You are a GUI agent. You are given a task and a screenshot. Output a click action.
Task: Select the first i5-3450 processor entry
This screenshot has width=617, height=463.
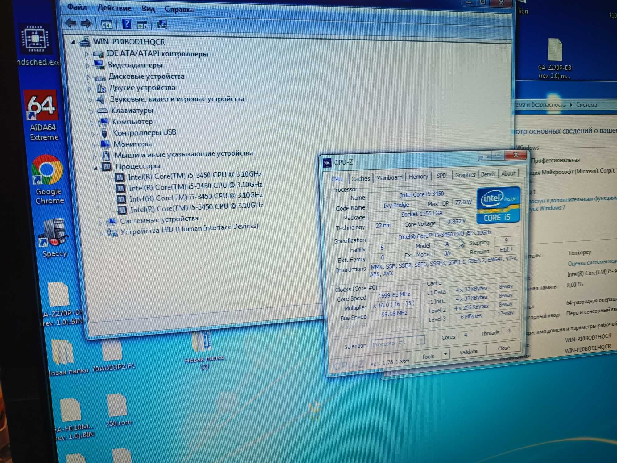[x=194, y=175]
